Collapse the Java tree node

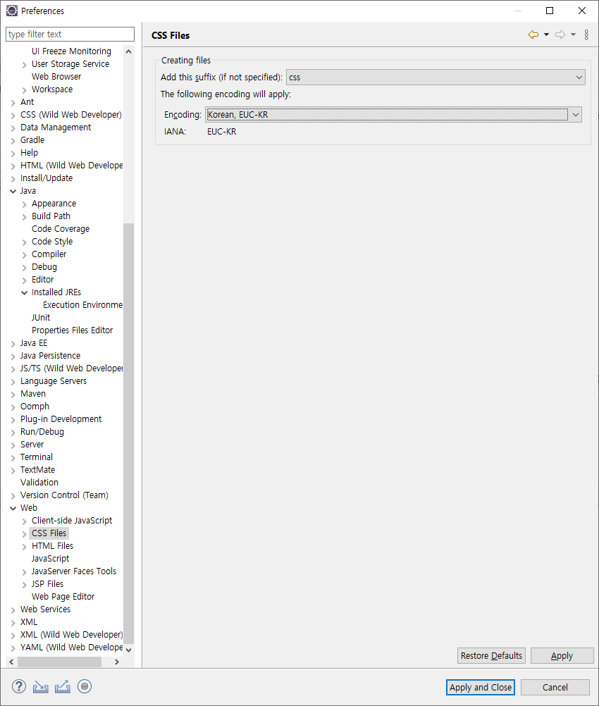[x=13, y=192]
